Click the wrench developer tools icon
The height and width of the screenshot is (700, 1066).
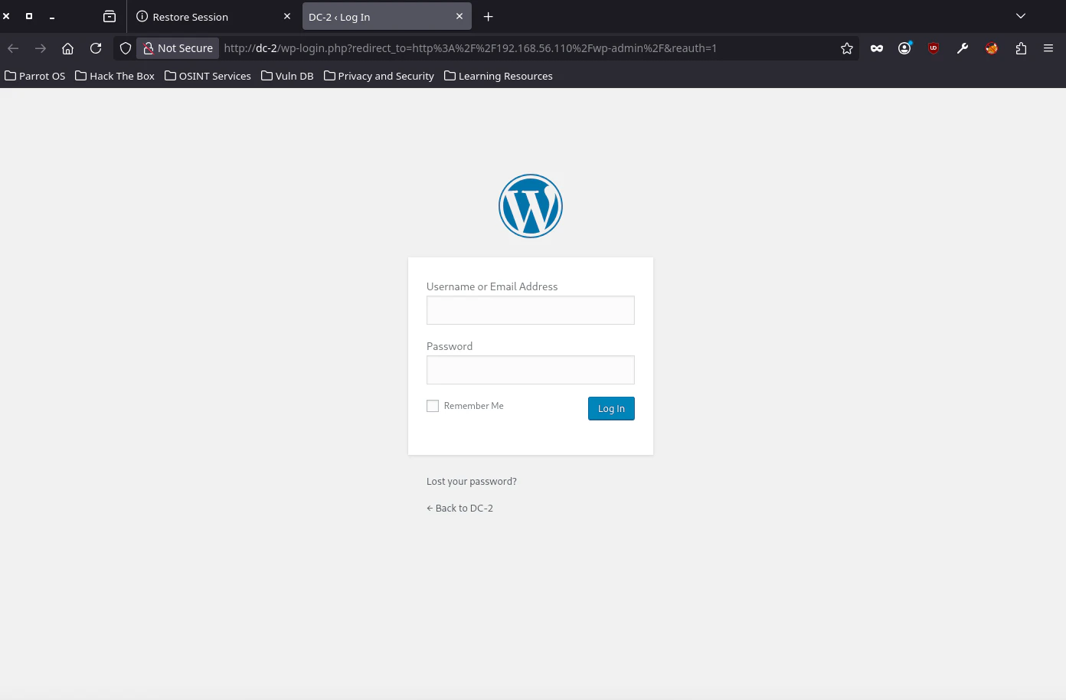[963, 48]
